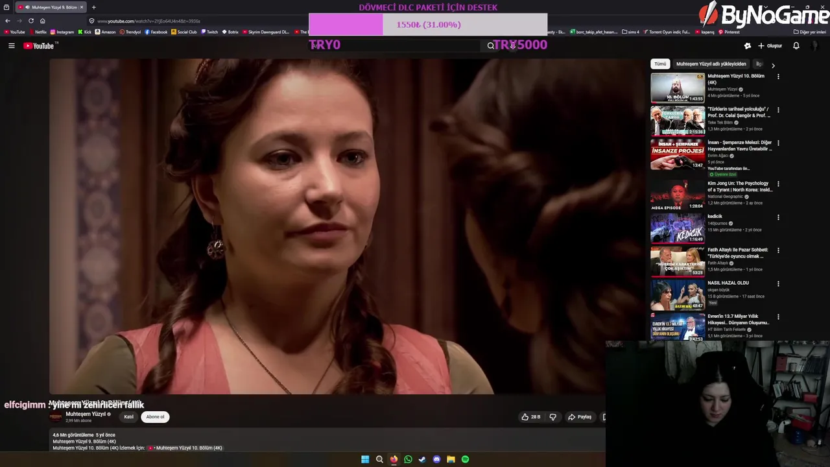Open options for Muhteşem Yüzyıl 10. Bölüm video
The height and width of the screenshot is (467, 830).
(778, 77)
